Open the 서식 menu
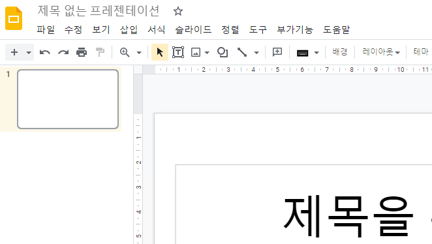This screenshot has height=244, width=432. coord(156,29)
